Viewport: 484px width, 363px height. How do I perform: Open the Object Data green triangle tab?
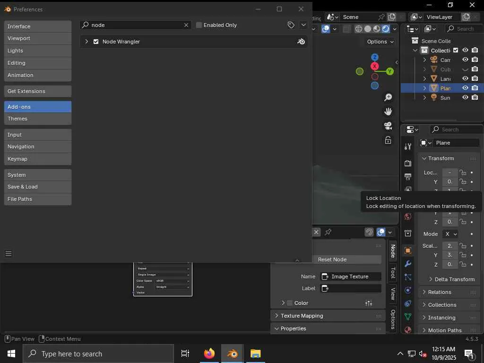coord(408,317)
